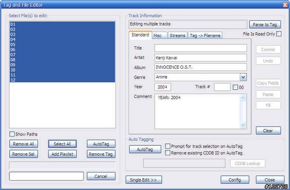Open the Streams tab
Viewport: 290px width, 190px height.
pos(178,35)
